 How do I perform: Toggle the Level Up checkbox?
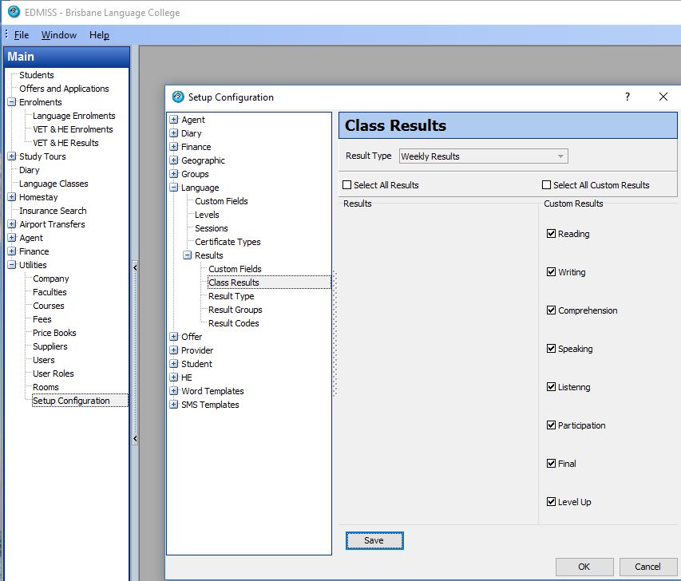[x=551, y=502]
